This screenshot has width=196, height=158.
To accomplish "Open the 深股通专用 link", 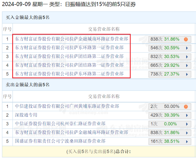I will 26,115.
